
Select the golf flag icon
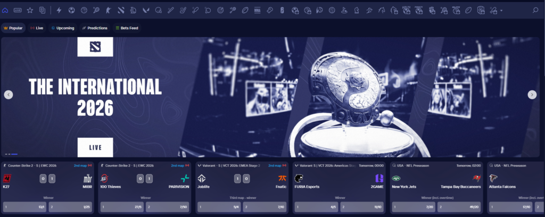(x=344, y=11)
